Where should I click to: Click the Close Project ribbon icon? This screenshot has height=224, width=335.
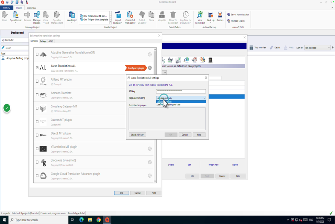point(45,18)
